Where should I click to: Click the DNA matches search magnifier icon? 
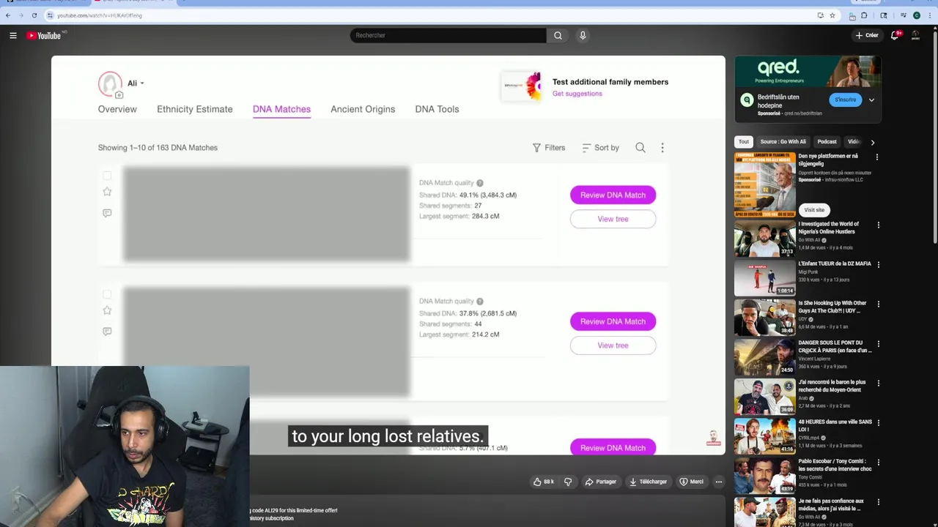coord(640,148)
